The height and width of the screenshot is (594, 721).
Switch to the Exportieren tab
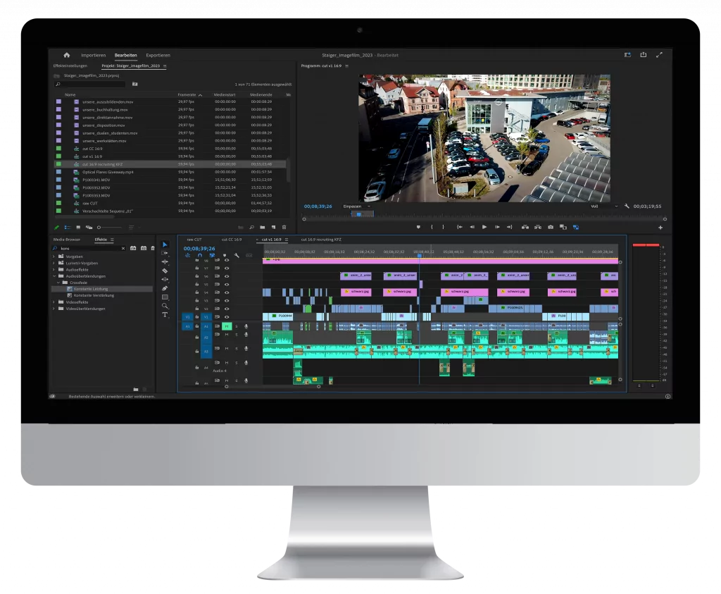158,55
